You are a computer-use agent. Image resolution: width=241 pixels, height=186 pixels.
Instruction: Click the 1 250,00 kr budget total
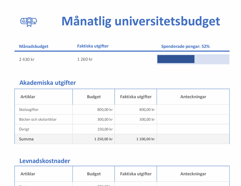point(103,139)
